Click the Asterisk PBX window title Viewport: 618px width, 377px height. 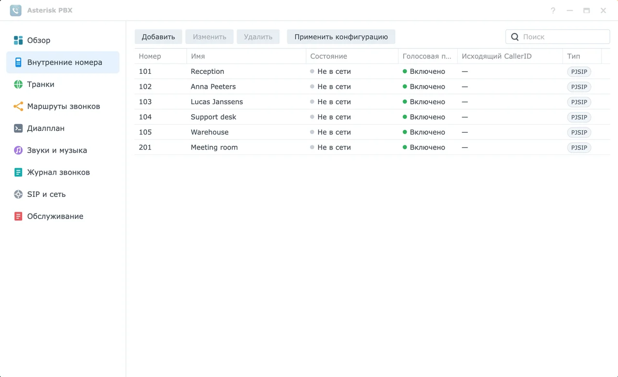[50, 11]
